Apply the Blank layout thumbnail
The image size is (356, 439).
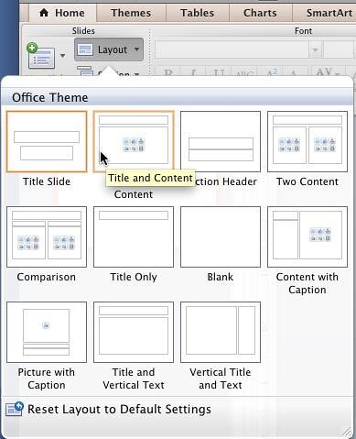click(221, 236)
